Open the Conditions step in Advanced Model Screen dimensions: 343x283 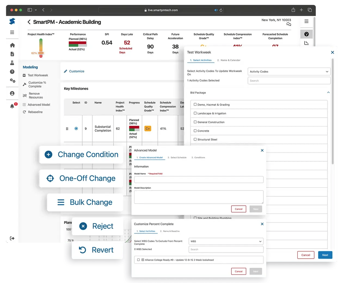[x=198, y=158]
